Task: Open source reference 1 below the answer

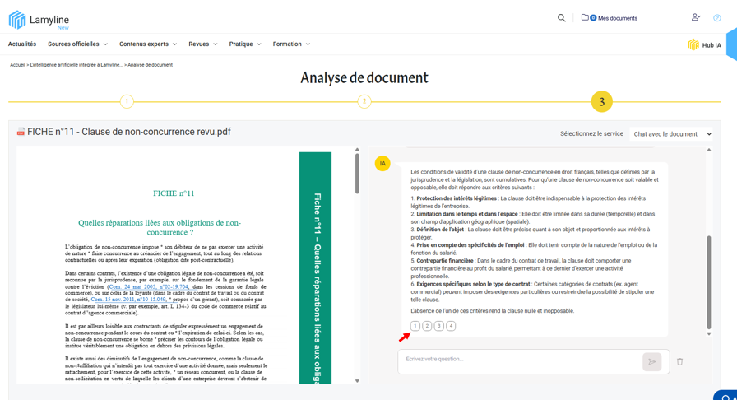Action: pos(415,326)
